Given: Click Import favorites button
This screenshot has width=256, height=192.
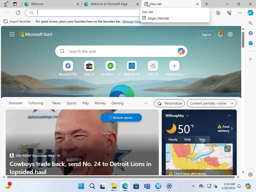Looking at the screenshot, I should tap(17, 21).
